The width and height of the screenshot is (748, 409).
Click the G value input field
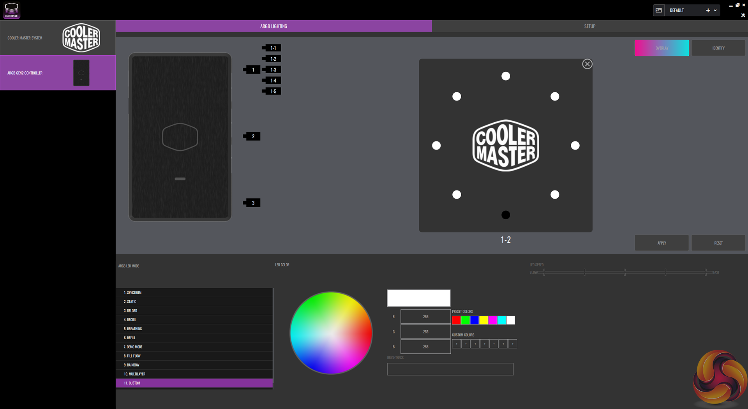coord(425,331)
